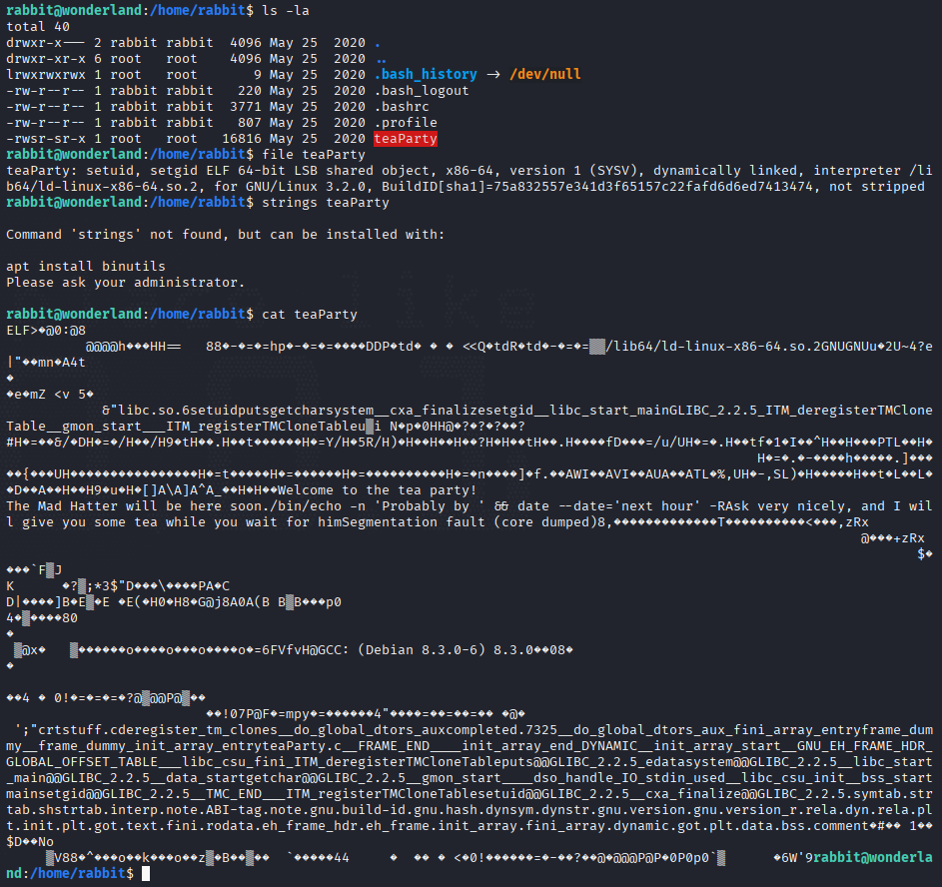Click the 3771 file size of .bashrc

(246, 106)
